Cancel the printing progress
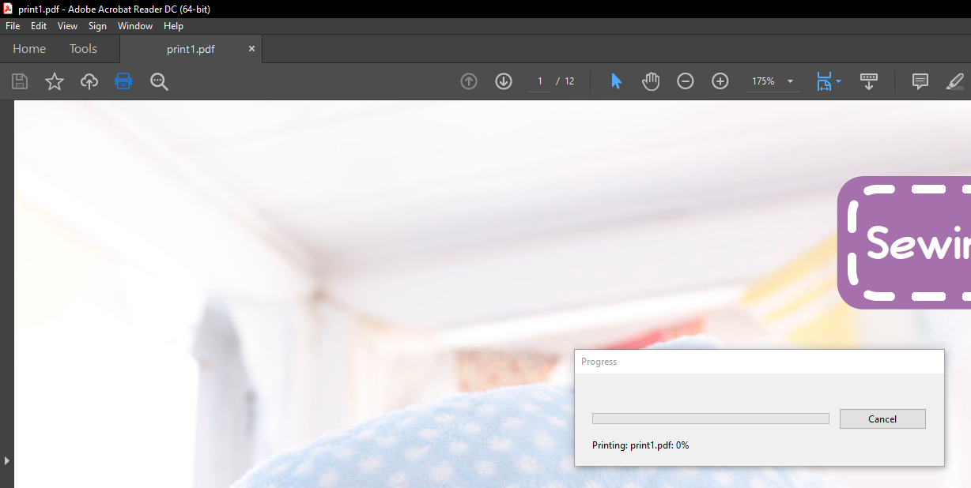 pos(882,419)
